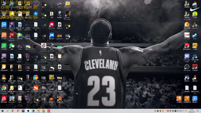Open taskbar search magnifier

8,111
